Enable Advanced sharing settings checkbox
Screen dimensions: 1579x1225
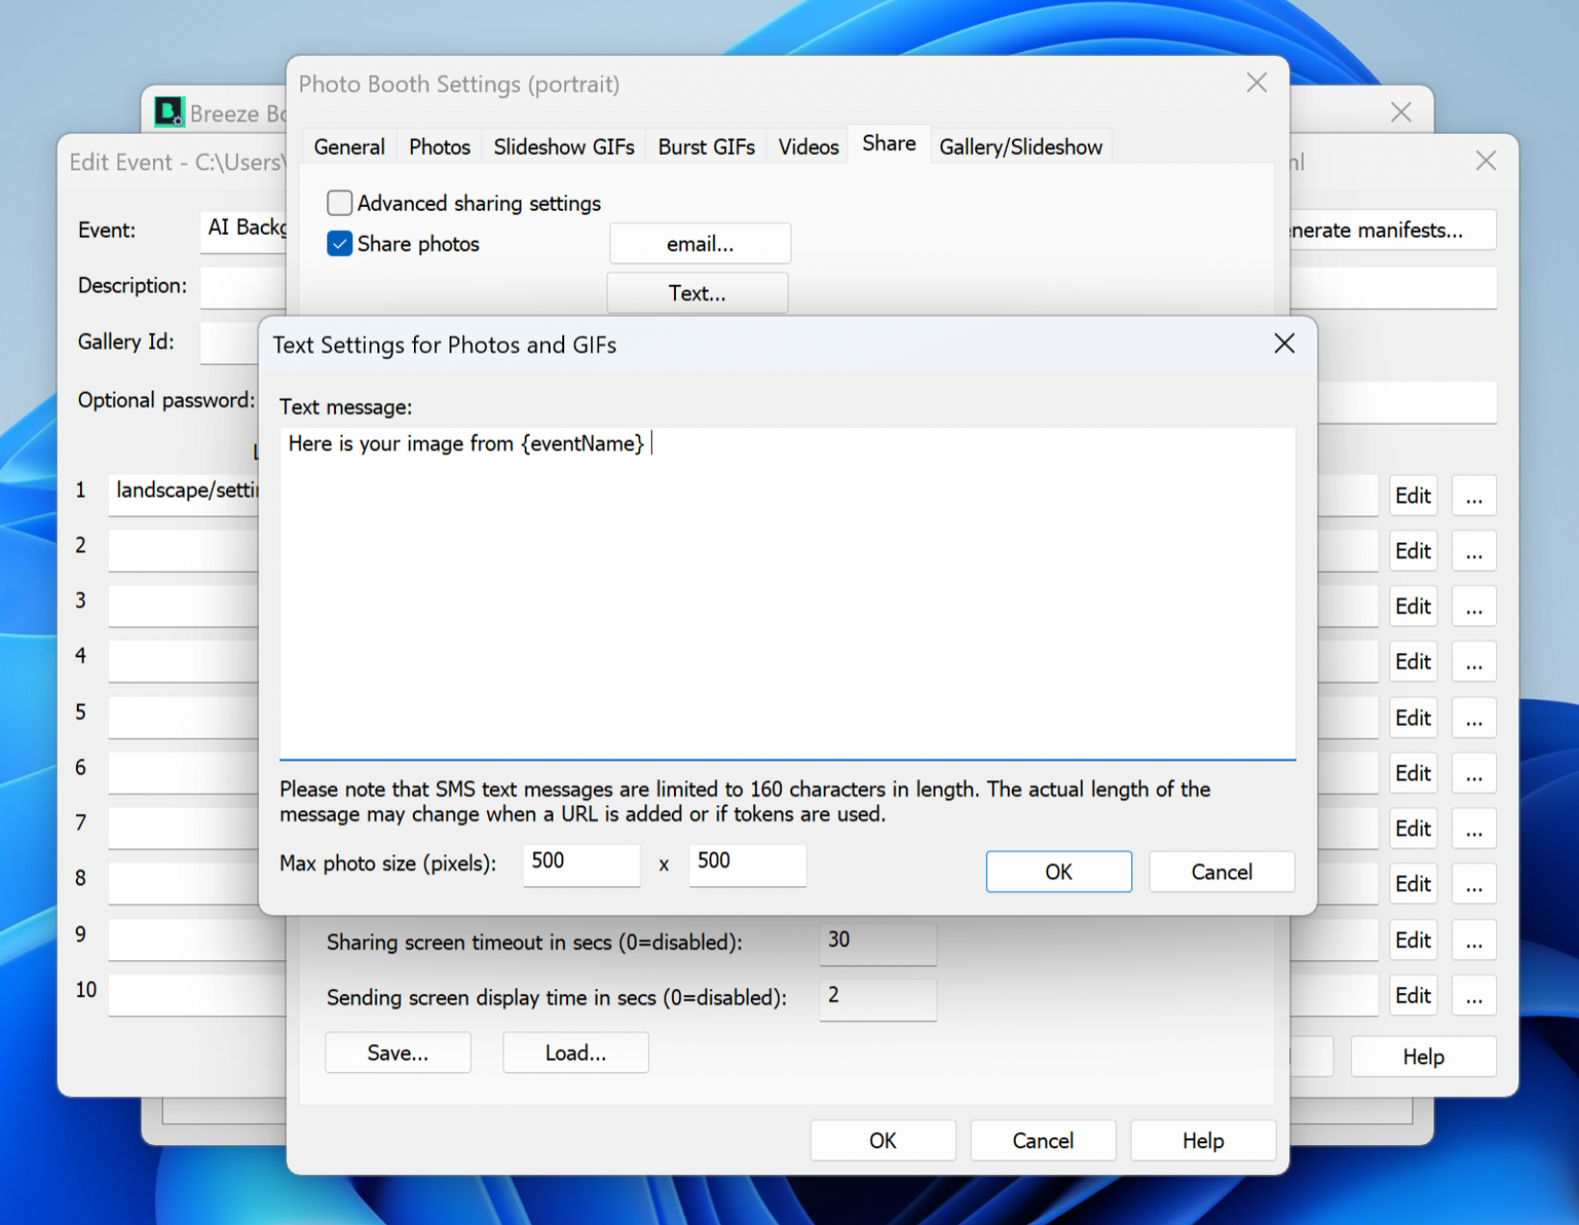340,203
